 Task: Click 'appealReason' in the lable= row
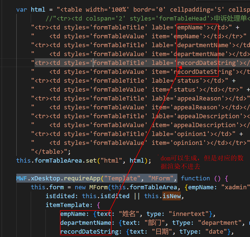point(199,99)
